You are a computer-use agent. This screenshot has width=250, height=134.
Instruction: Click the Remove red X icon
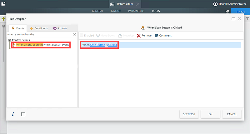point(139,36)
